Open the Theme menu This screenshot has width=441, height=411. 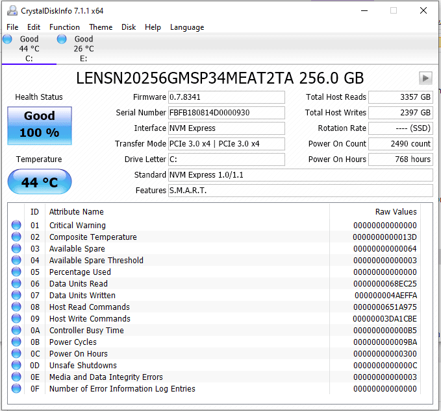(101, 27)
